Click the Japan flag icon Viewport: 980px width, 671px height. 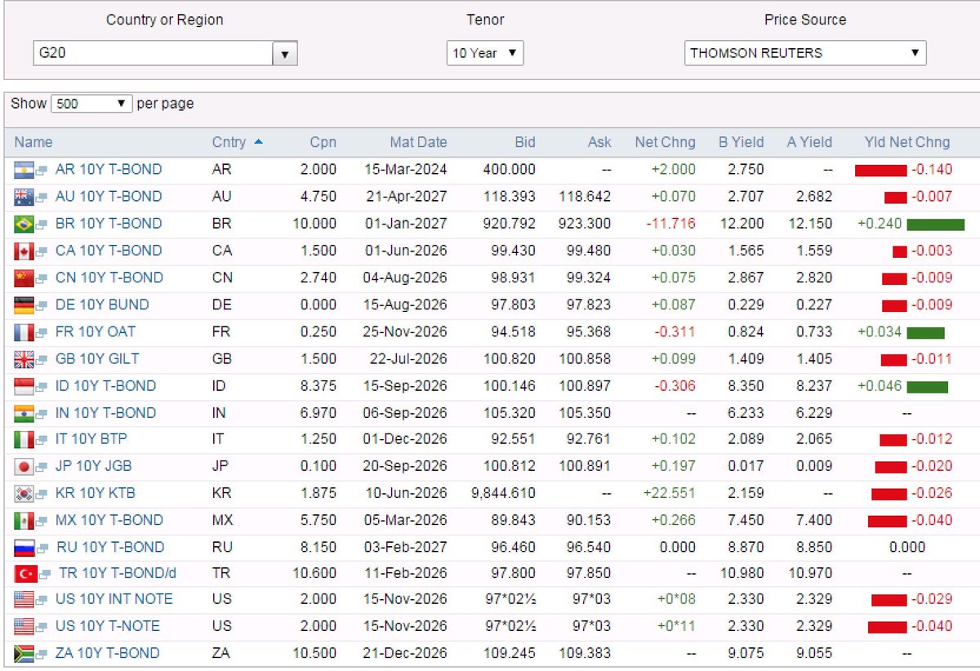24,466
